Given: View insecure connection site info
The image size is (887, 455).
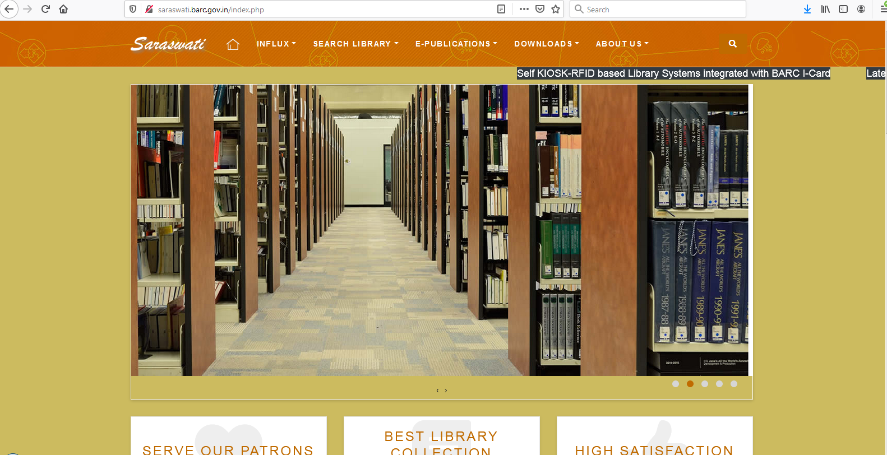Looking at the screenshot, I should [149, 9].
